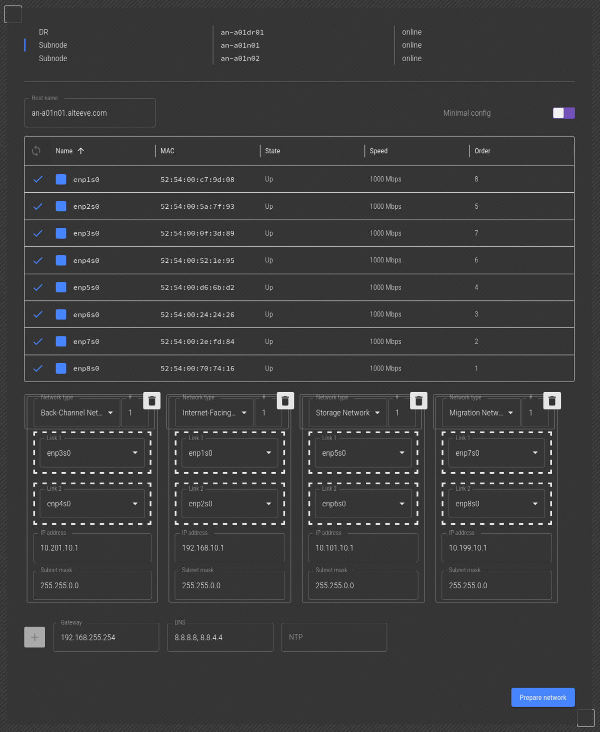Click the refresh icon in the table header
This screenshot has width=600, height=732.
[x=36, y=151]
